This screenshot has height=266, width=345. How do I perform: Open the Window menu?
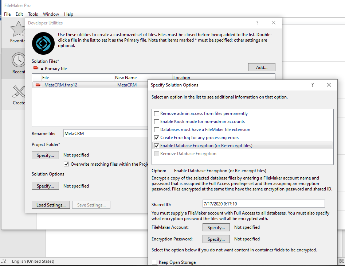[x=51, y=14]
